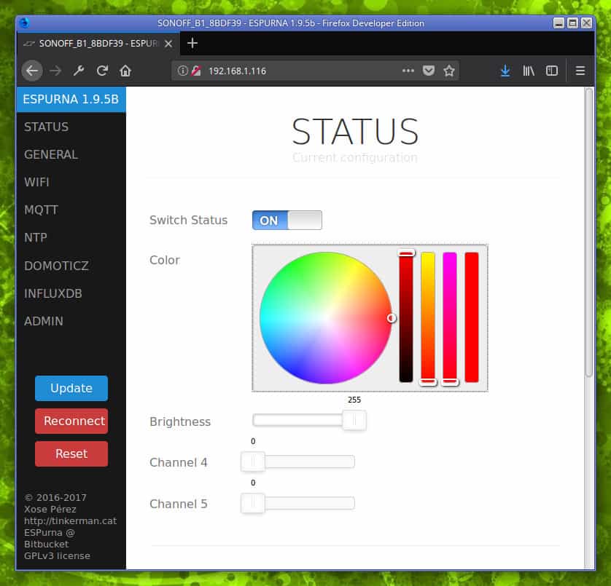The image size is (611, 586).
Task: Click the Update button
Action: (71, 388)
